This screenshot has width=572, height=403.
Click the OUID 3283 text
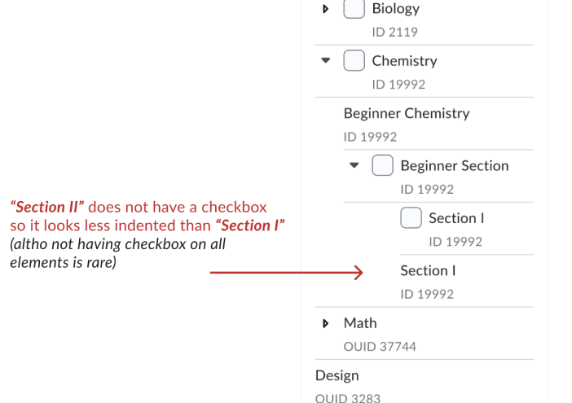[347, 398]
